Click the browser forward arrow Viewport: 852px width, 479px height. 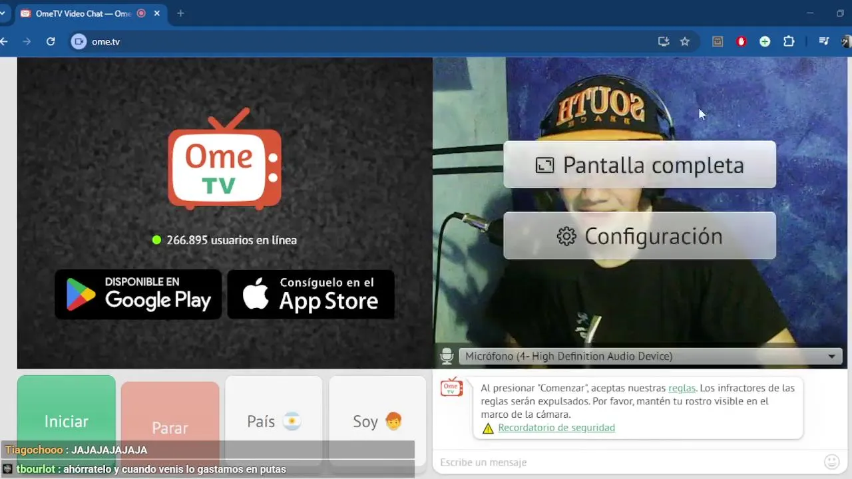27,41
